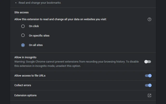Choose the On specific sites radio button
Viewport: 166px width, 104px height.
tap(23, 35)
